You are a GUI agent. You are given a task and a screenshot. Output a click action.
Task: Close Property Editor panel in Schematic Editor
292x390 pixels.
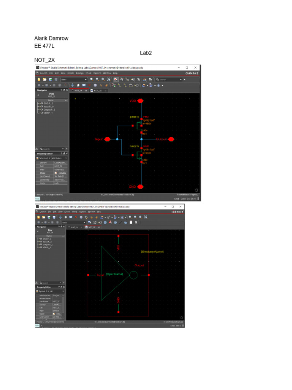(x=67, y=154)
